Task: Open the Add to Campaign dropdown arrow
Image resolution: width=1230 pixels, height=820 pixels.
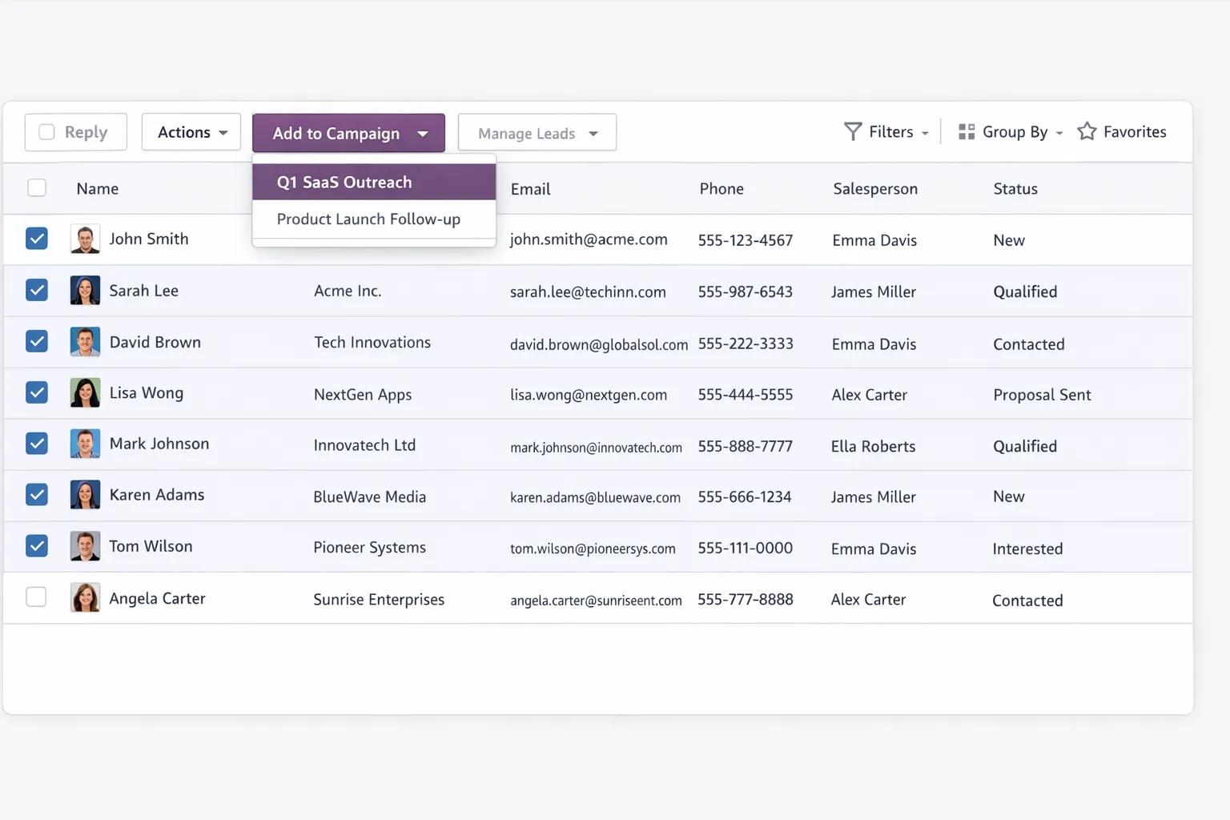Action: point(423,133)
